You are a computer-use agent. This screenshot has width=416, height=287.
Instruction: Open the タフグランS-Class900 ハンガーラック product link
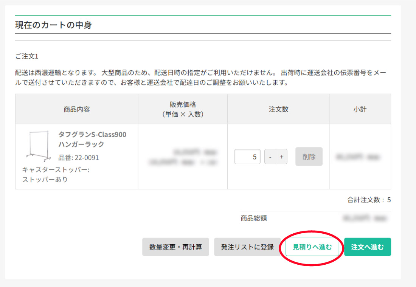click(x=92, y=139)
